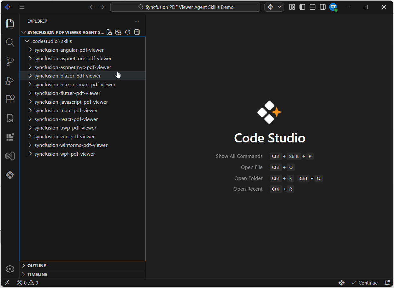Collapse the .codestudio\skills folder
The width and height of the screenshot is (394, 288).
click(27, 41)
